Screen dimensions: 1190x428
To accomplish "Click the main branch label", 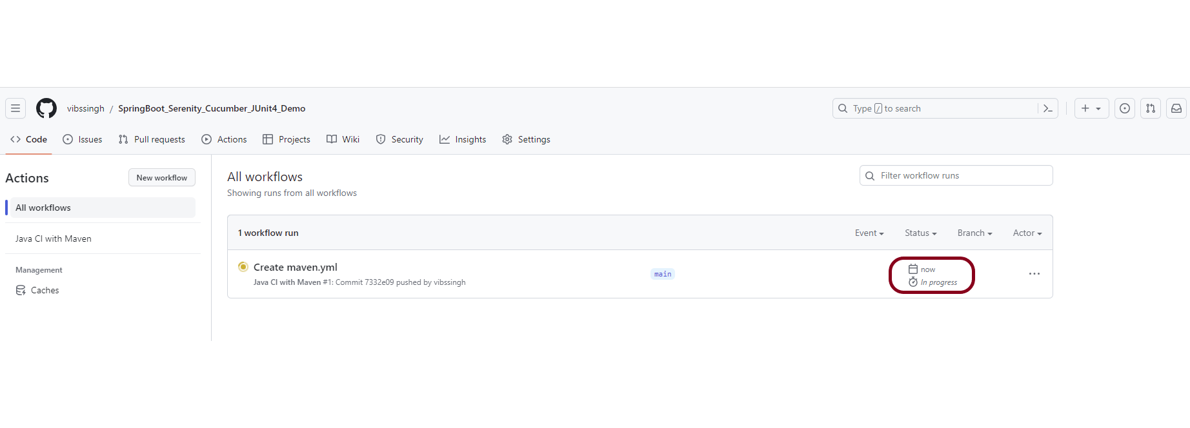I will pyautogui.click(x=663, y=274).
